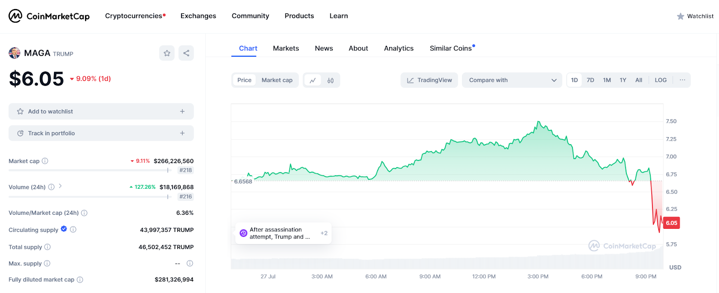
Task: Open the Circulating supply info icon
Action: [73, 230]
